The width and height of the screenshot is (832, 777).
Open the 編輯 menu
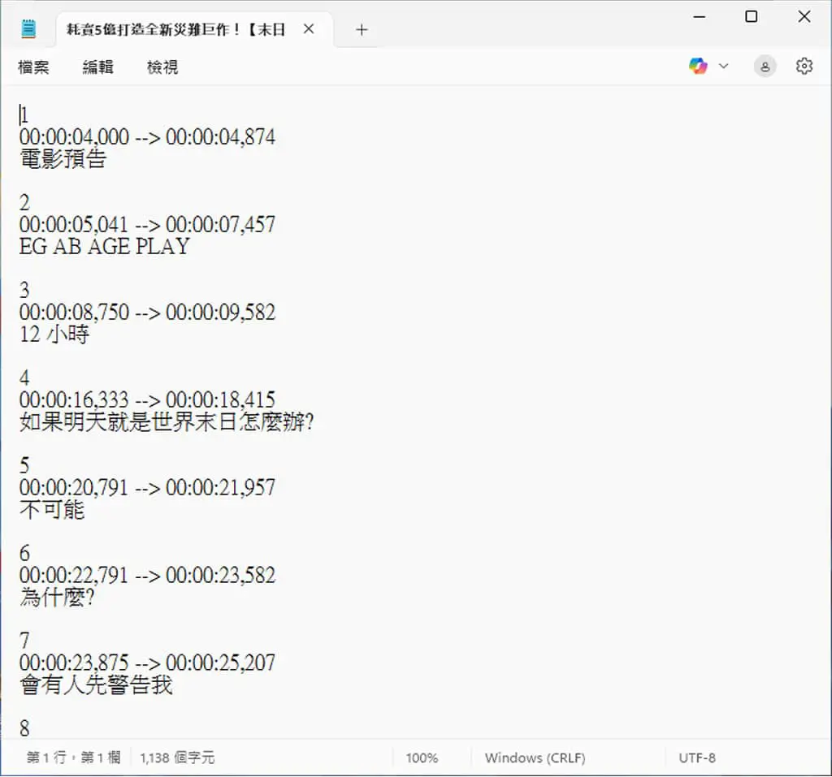(97, 67)
